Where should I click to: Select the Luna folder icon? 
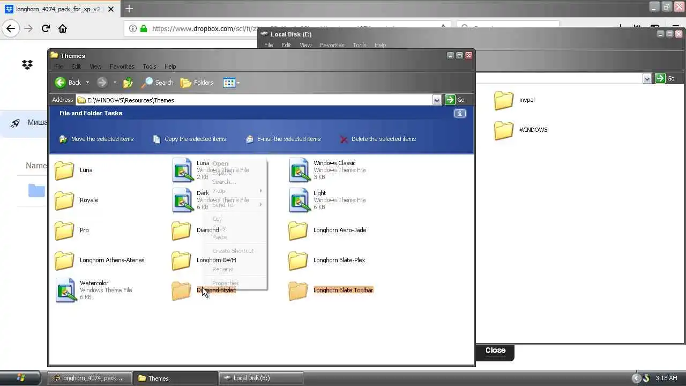pyautogui.click(x=64, y=170)
